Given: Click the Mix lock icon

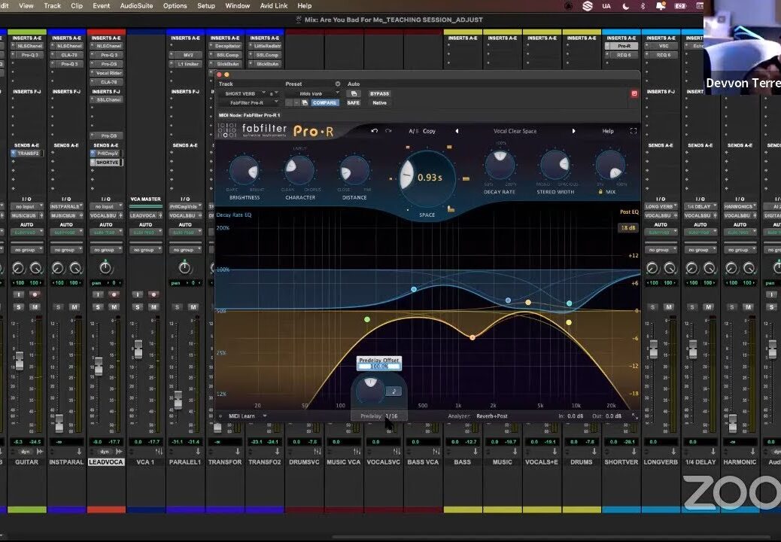Looking at the screenshot, I should click(600, 192).
